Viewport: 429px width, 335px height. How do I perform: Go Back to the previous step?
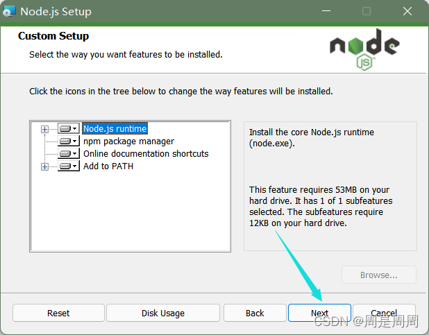coord(255,313)
